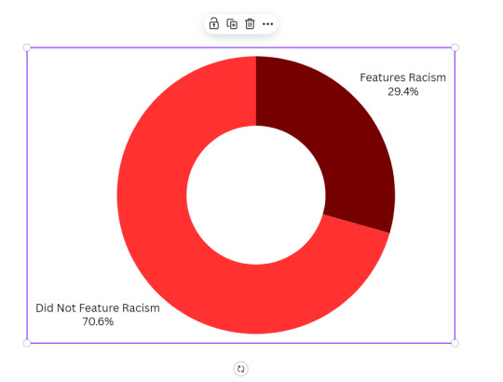503x382 pixels.
Task: Click the '70.6%' value
Action: pos(98,321)
